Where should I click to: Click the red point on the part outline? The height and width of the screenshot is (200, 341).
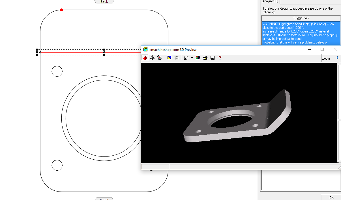click(x=62, y=10)
